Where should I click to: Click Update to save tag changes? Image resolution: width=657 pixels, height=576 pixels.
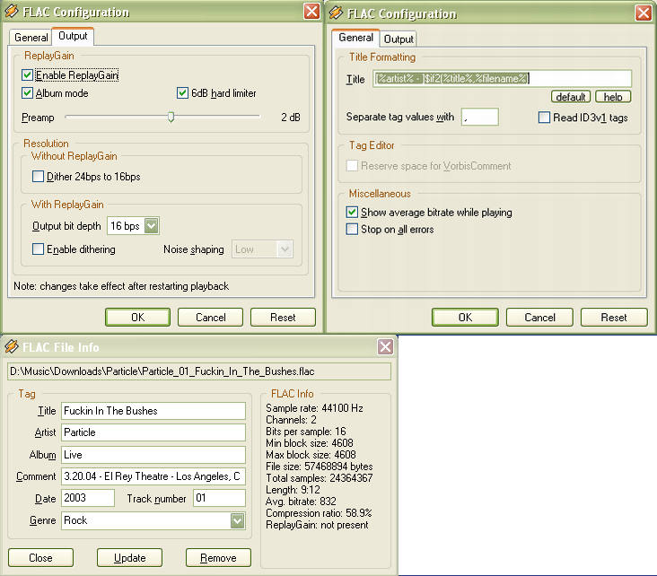[x=129, y=557]
